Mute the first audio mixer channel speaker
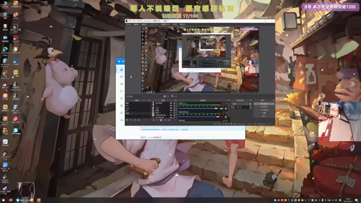The height and width of the screenshot is (203, 361). pos(222,108)
